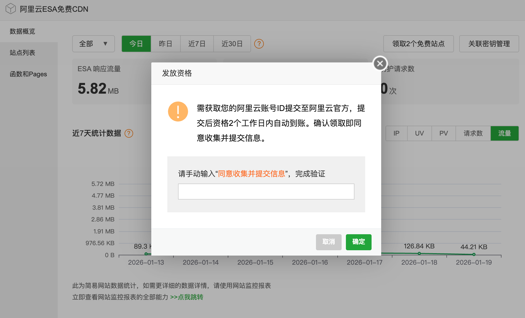This screenshot has height=318, width=525.
Task: Click the 5.72 MB axis label
Action: click(103, 184)
